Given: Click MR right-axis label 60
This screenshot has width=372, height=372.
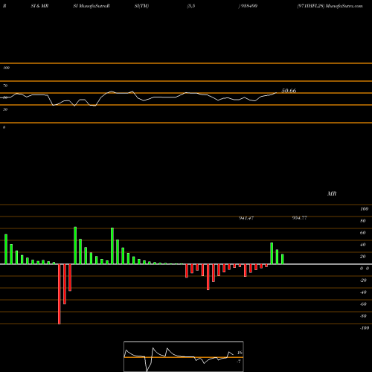Looking at the screenshot, I should [363, 233].
